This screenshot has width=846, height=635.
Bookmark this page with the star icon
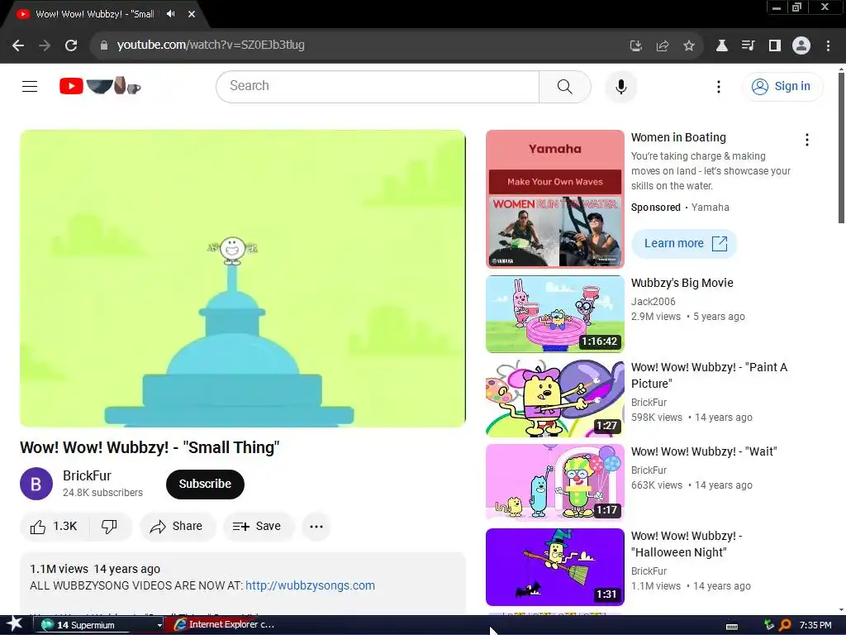click(x=689, y=46)
